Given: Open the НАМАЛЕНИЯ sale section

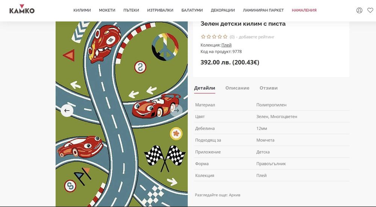Looking at the screenshot, I should coord(304,10).
